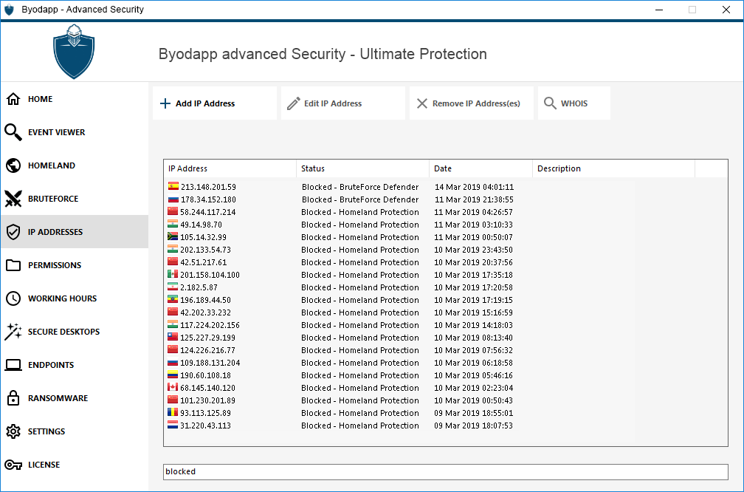
Task: Open the SETTINGS section
Action: (75, 431)
